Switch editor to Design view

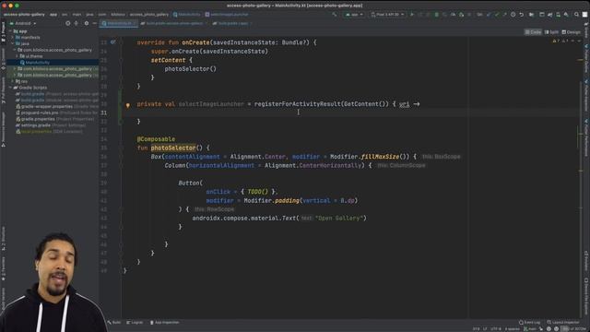coord(572,32)
